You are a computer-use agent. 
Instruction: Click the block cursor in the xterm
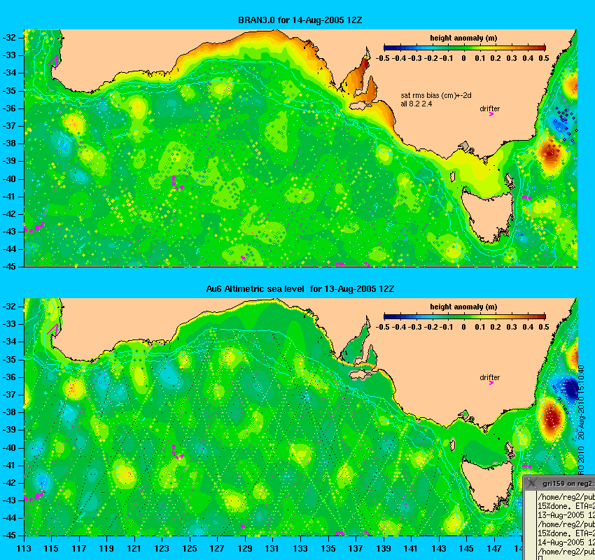[540, 558]
